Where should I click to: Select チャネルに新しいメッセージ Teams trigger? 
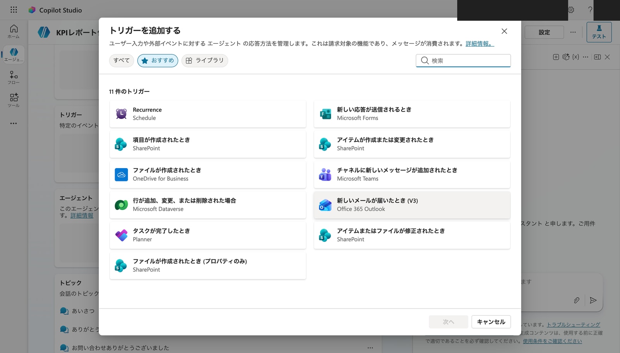(x=412, y=174)
